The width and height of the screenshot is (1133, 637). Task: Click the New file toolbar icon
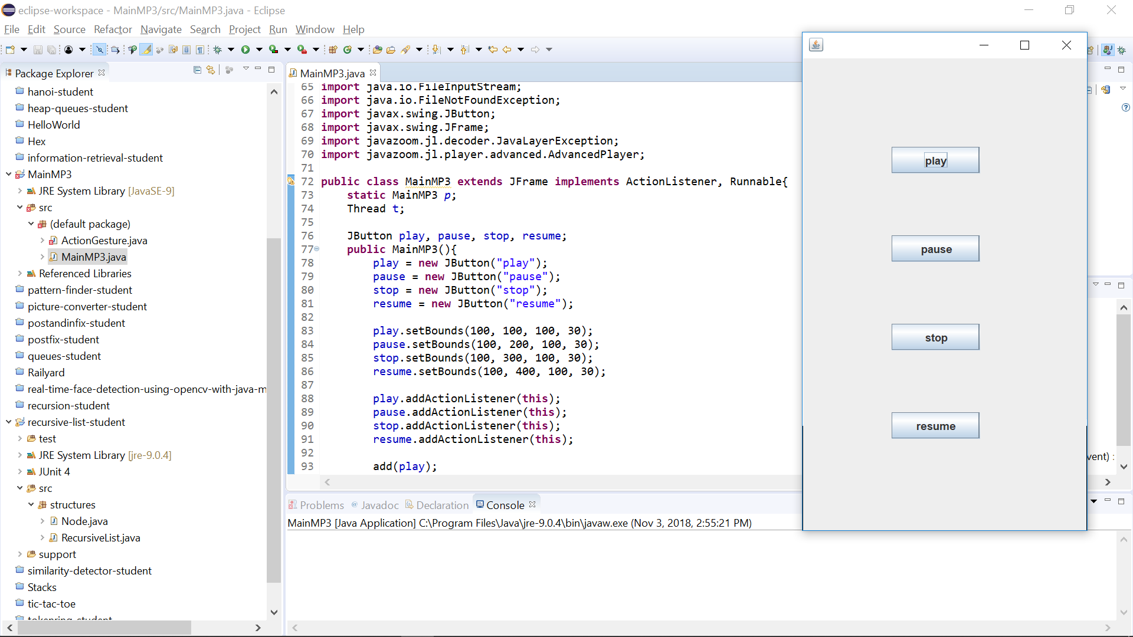click(10, 50)
